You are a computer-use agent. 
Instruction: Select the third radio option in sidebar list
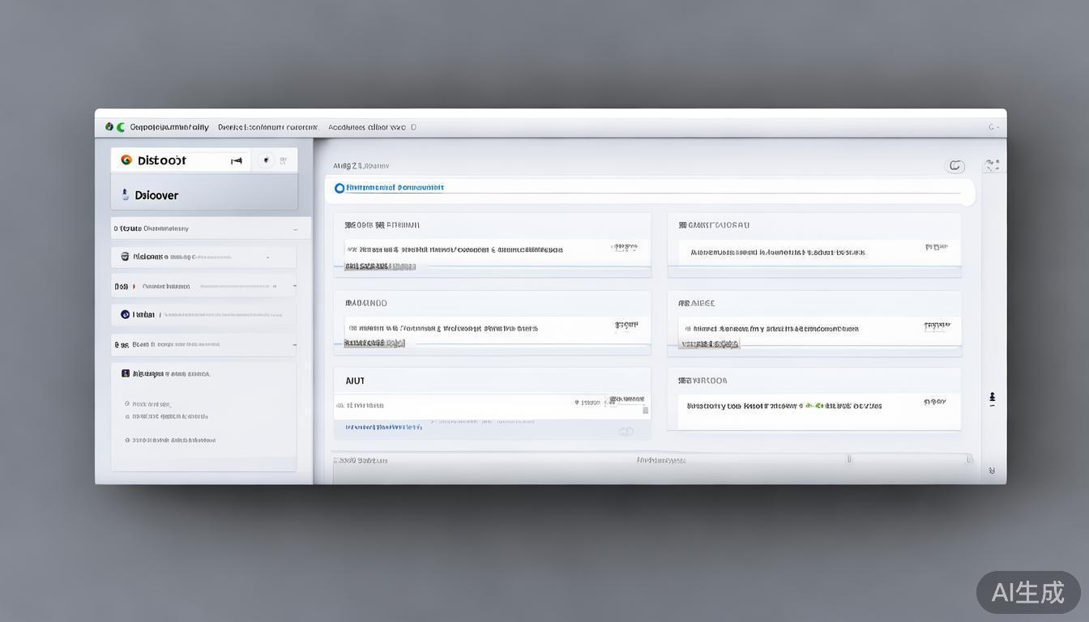127,441
